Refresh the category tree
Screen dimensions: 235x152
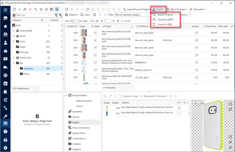(x=14, y=9)
